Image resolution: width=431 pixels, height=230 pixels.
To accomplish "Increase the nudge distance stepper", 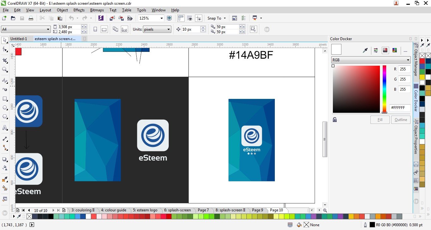I will pyautogui.click(x=203, y=28).
